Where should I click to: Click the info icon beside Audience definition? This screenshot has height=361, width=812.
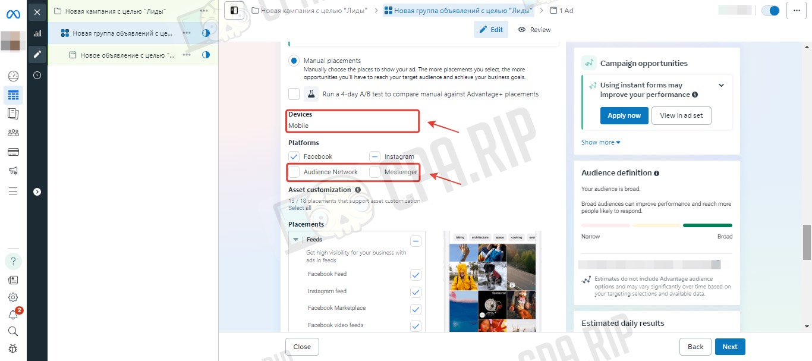657,173
